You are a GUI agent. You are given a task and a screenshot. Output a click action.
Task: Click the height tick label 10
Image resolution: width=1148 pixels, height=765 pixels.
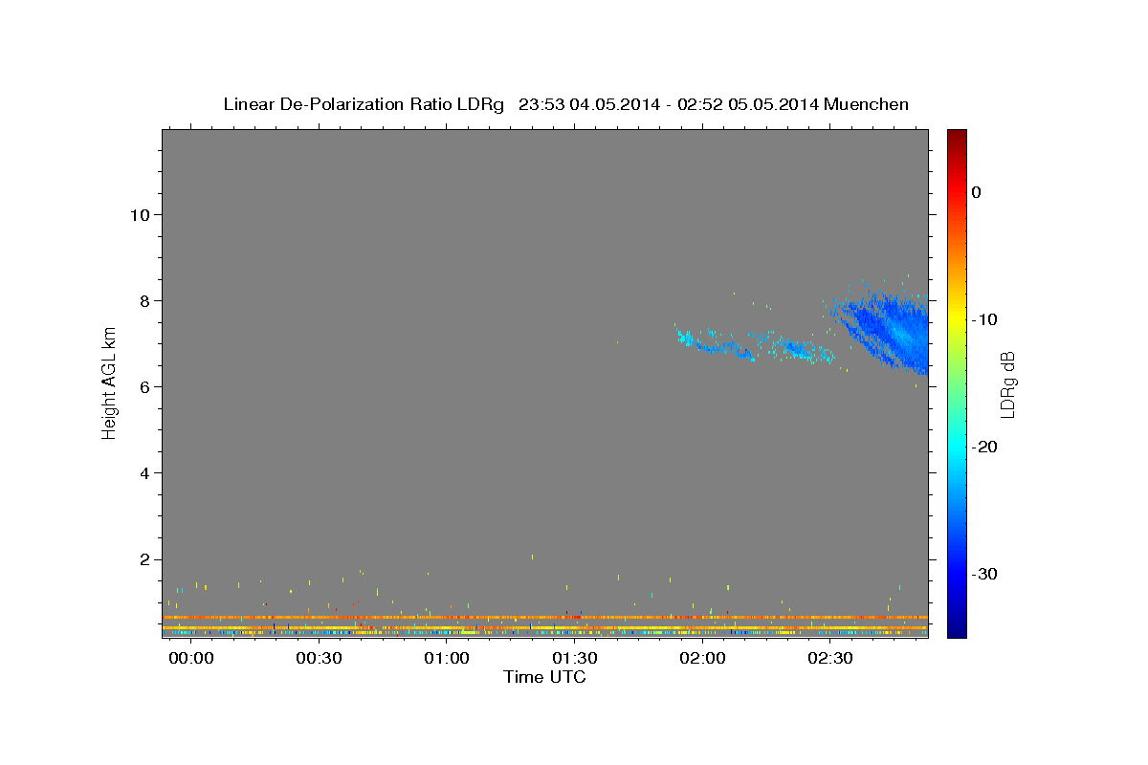point(139,214)
